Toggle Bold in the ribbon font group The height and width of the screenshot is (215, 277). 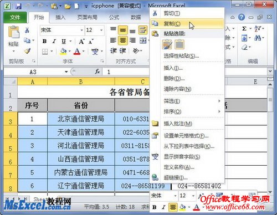point(44,41)
